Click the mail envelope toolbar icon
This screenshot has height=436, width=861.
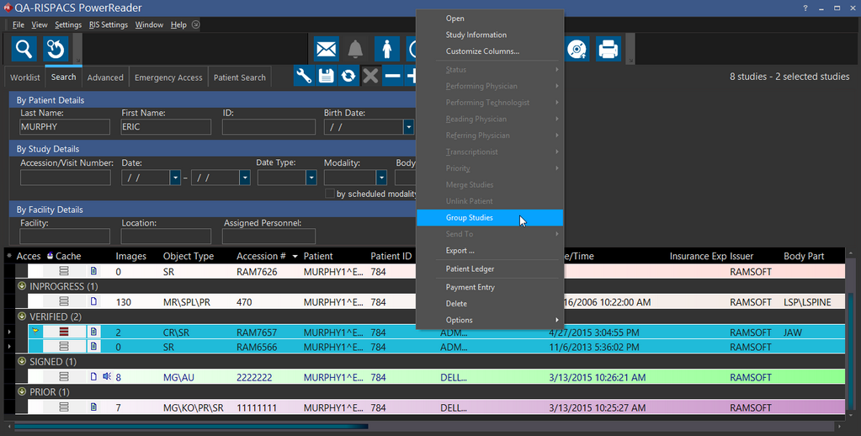coord(327,50)
